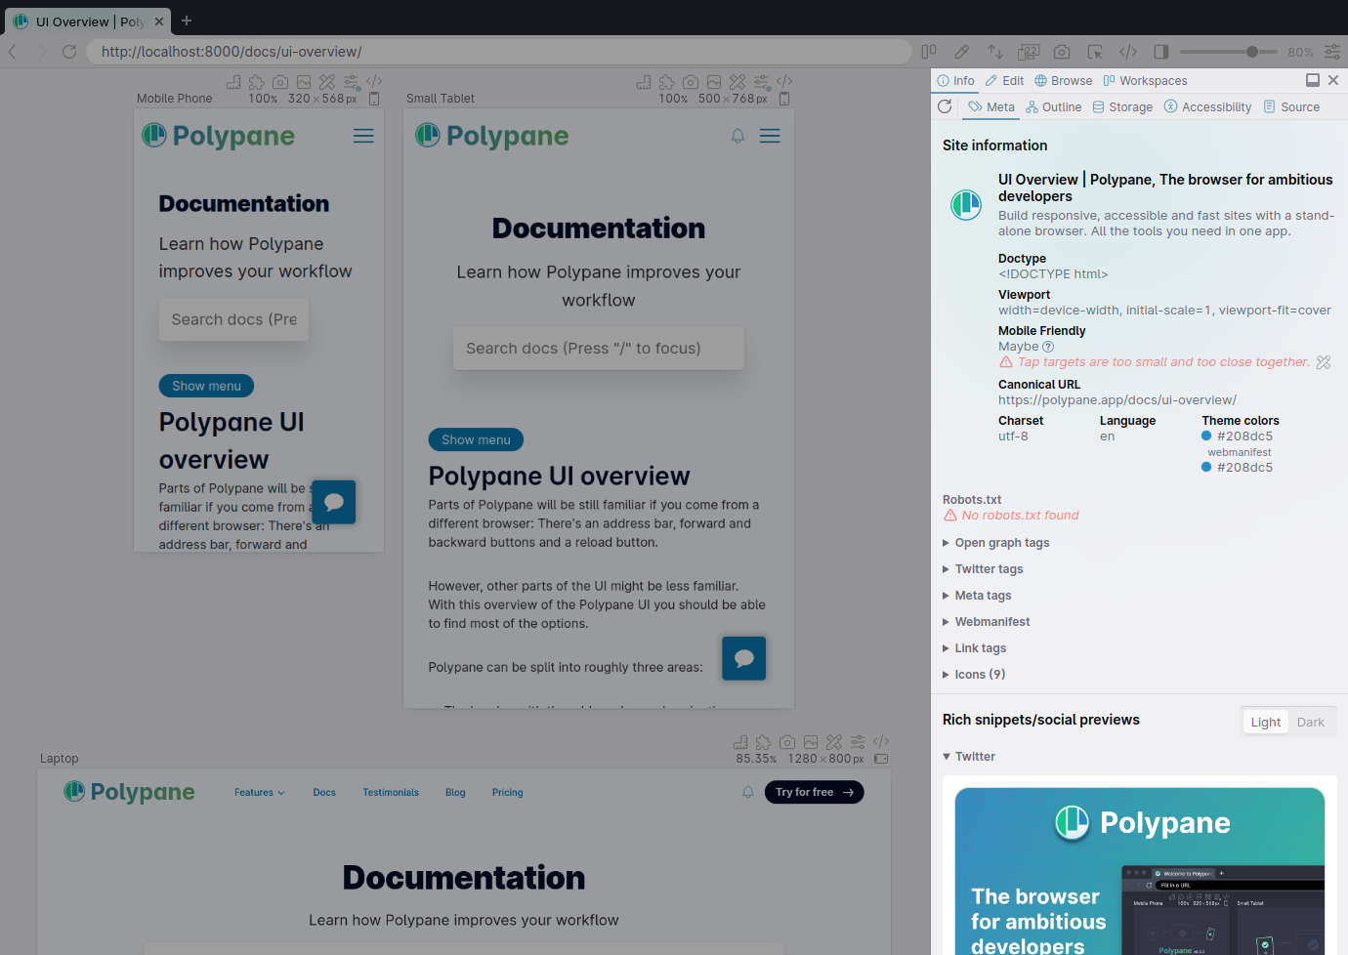Expand Twitter tags section
This screenshot has width=1348, height=955.
tap(984, 569)
